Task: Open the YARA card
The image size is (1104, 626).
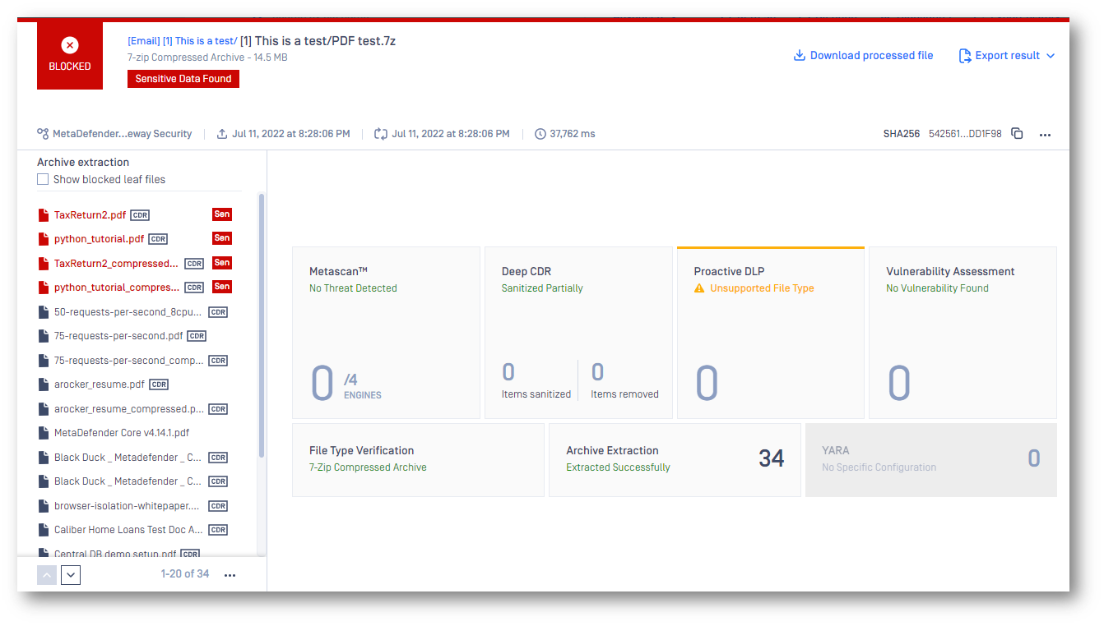Action: 931,460
